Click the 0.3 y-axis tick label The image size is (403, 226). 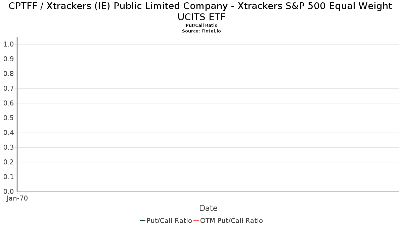(8, 147)
